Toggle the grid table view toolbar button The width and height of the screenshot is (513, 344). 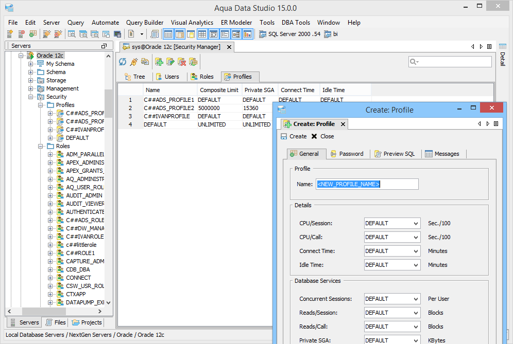202,34
